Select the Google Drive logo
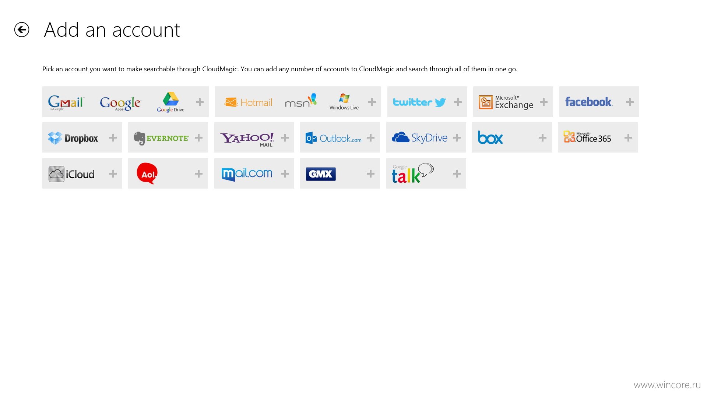707x397 pixels. click(x=170, y=102)
